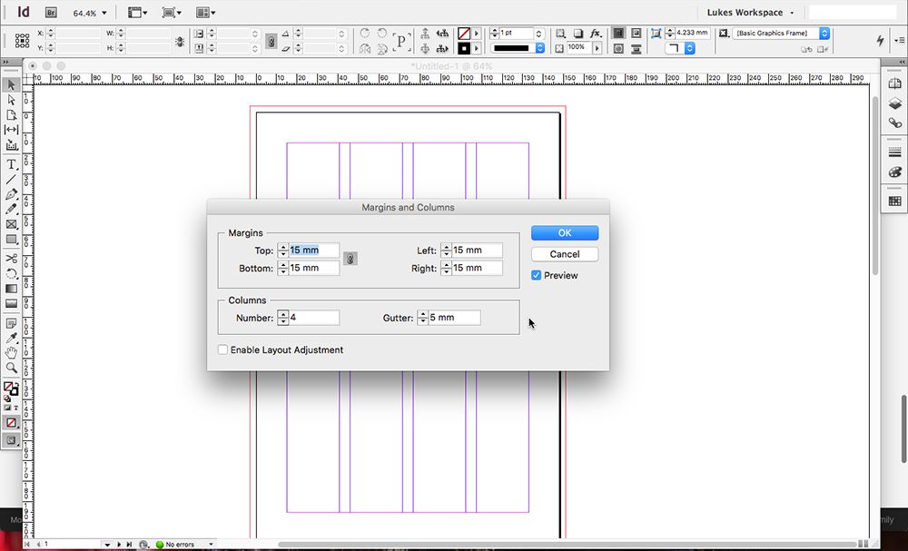
Task: Enable Layout Adjustment
Action: coord(222,349)
